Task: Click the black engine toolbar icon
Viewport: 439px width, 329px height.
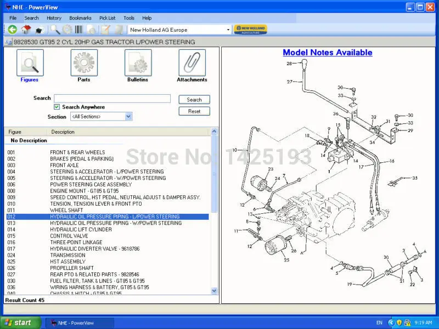Action: tap(39, 30)
